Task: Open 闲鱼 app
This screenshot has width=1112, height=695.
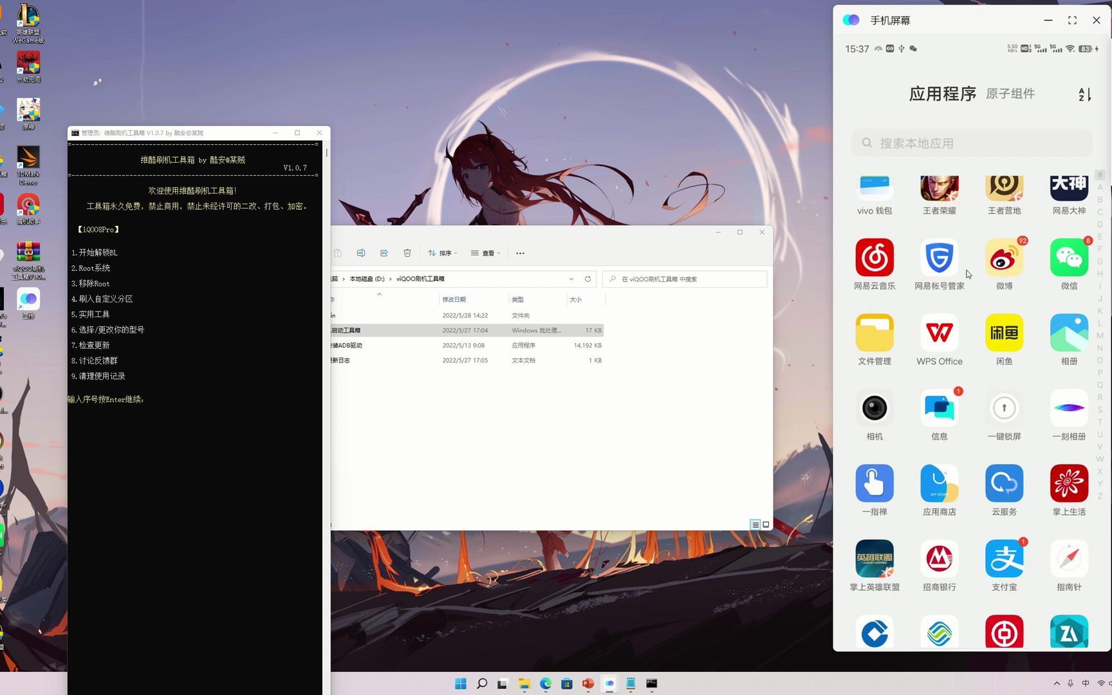Action: click(1004, 333)
